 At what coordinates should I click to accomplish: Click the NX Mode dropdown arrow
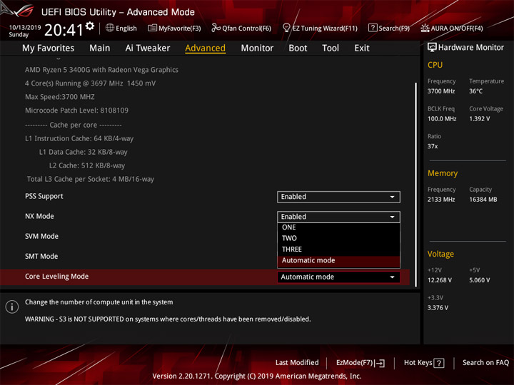tap(392, 217)
